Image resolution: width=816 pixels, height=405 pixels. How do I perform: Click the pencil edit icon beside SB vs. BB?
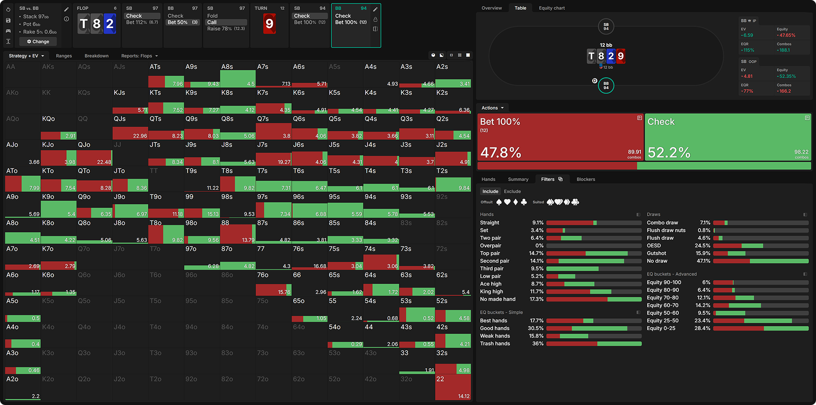coord(66,9)
